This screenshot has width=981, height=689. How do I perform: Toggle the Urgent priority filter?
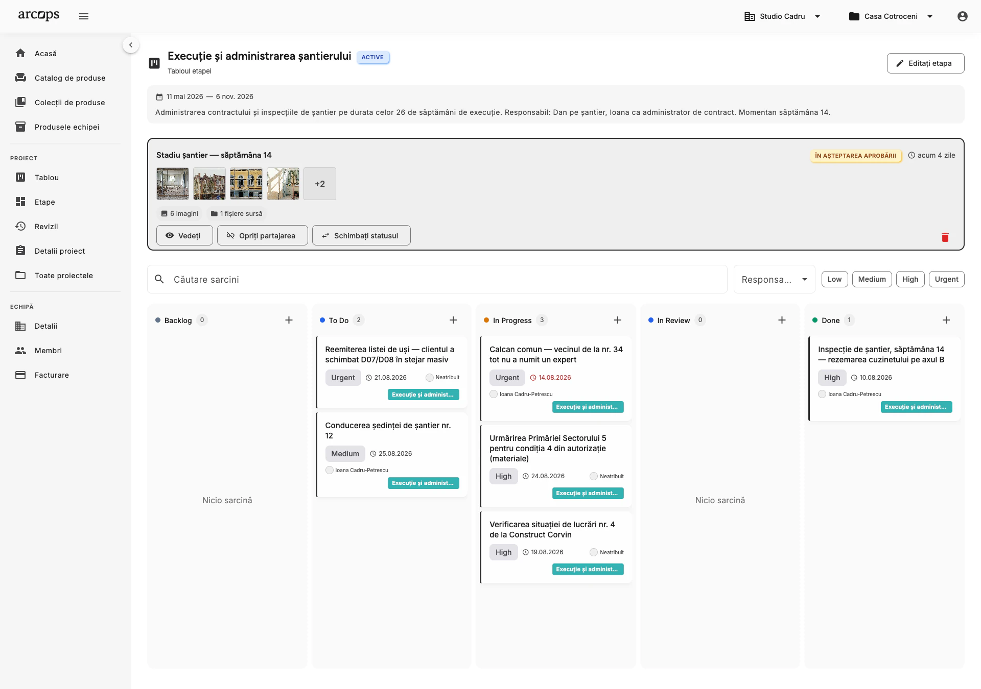click(x=946, y=279)
